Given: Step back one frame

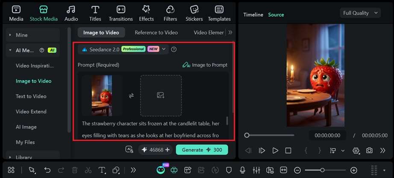Looking at the screenshot, I should click(x=248, y=150).
